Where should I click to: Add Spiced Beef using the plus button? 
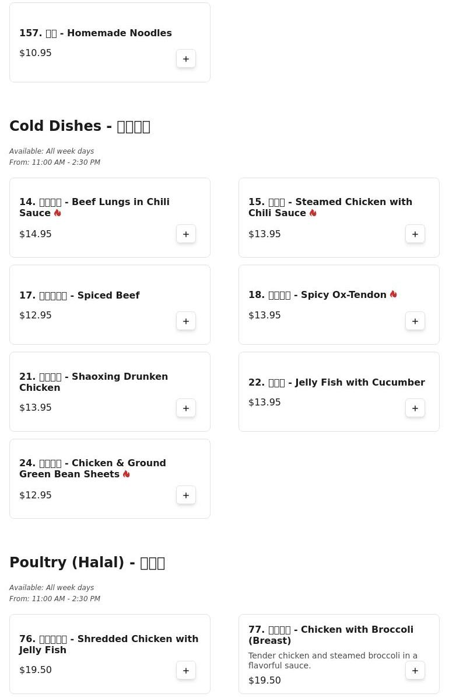pyautogui.click(x=186, y=321)
